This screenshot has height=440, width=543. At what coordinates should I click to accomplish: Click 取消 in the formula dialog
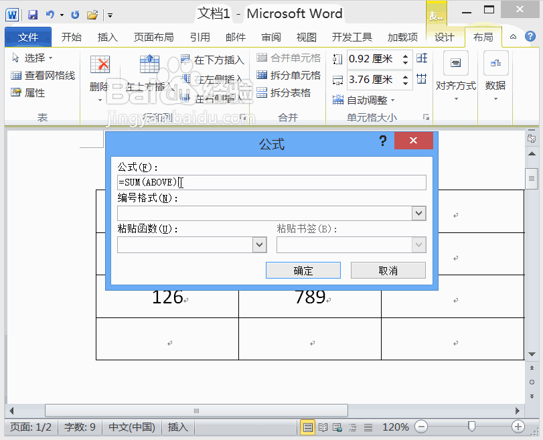point(388,271)
